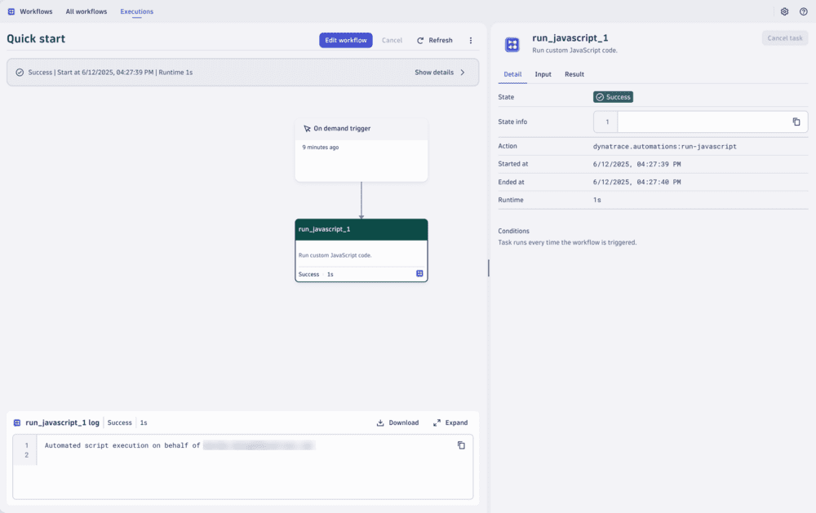Open the run_javascript_1 node expand icon
The height and width of the screenshot is (513, 816).
tap(419, 274)
